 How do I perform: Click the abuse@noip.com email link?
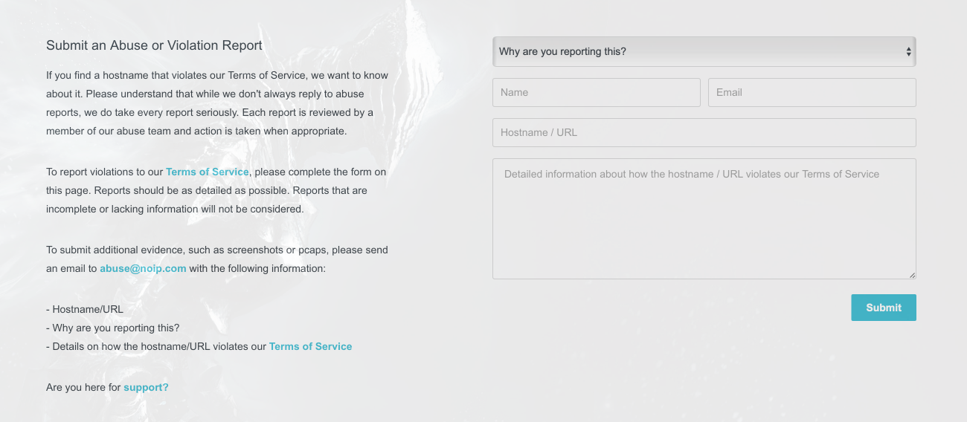[x=143, y=269]
